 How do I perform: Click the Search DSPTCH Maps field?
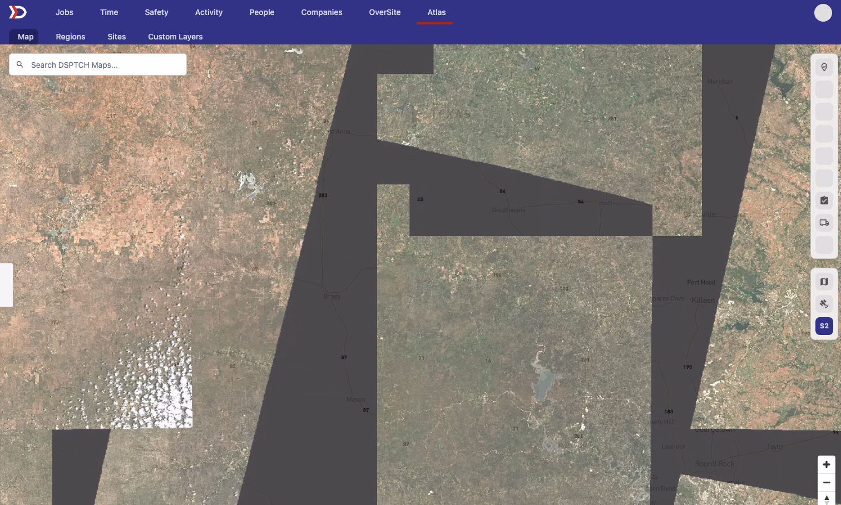click(x=98, y=64)
